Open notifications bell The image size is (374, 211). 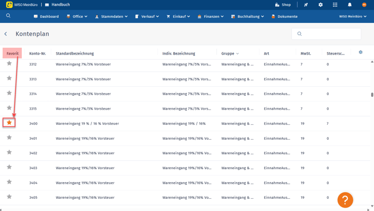349,5
